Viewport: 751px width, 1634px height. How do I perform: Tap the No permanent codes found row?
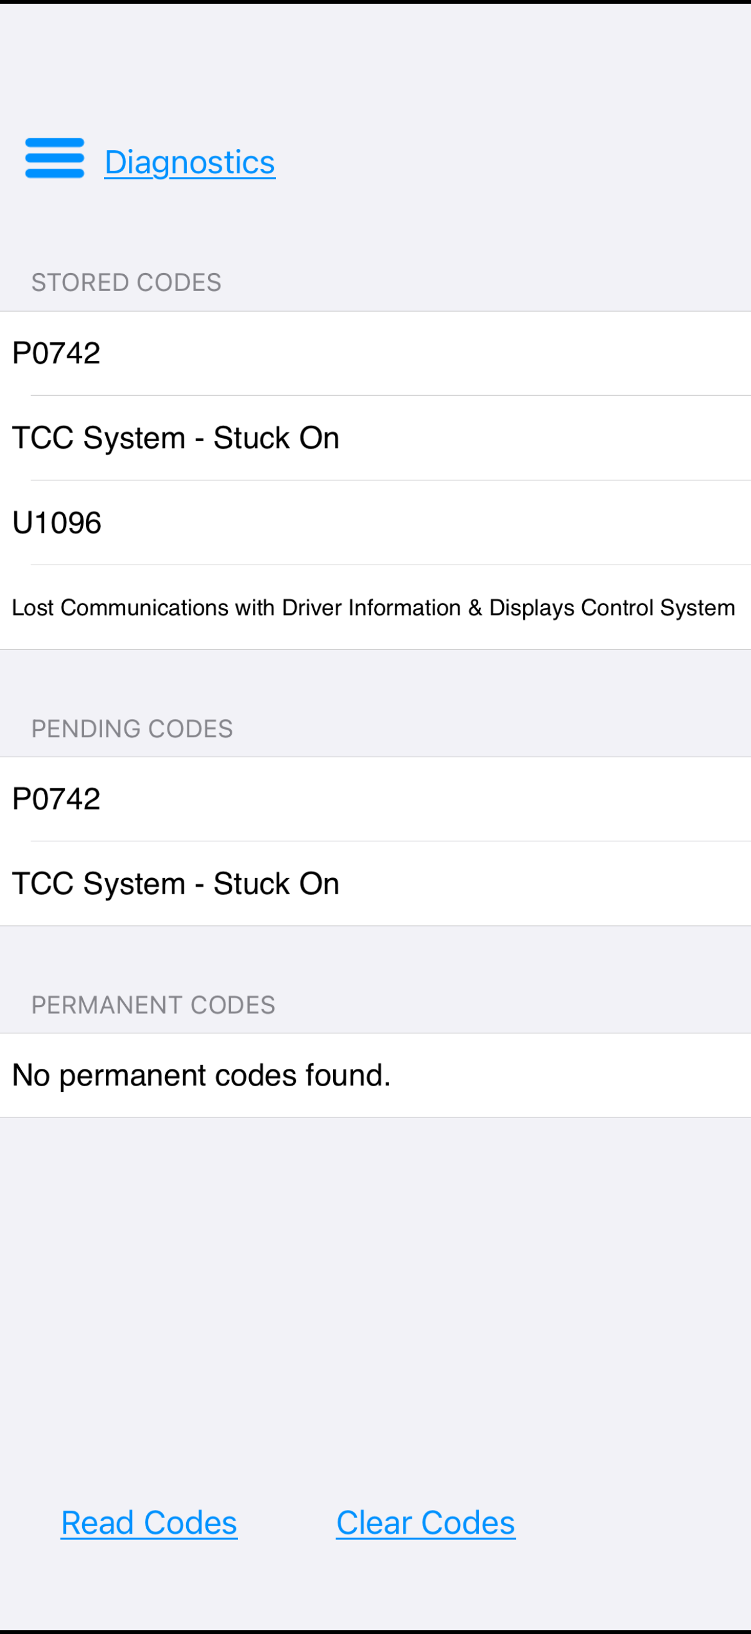[375, 1075]
